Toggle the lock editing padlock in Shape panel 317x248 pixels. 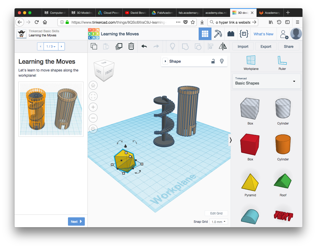(213, 61)
